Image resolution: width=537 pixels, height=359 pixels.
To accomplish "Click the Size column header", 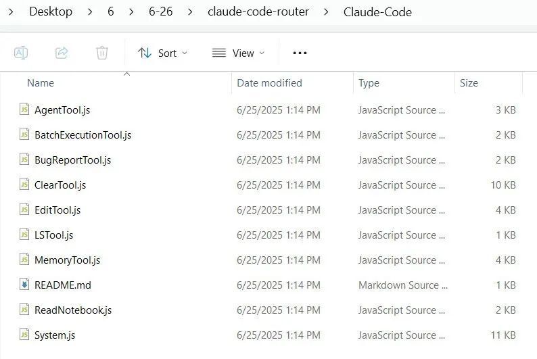I will tap(469, 83).
